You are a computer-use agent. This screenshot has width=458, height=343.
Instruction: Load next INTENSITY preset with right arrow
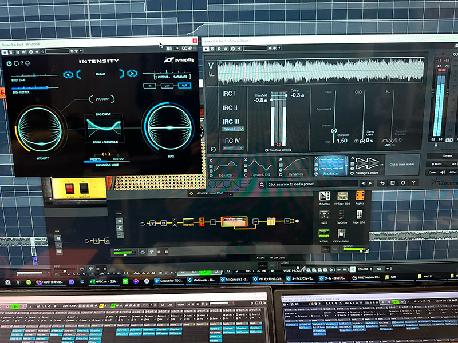[132, 74]
